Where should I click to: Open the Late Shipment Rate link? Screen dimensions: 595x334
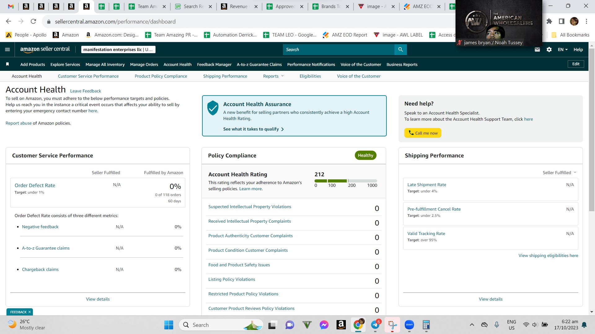427,185
